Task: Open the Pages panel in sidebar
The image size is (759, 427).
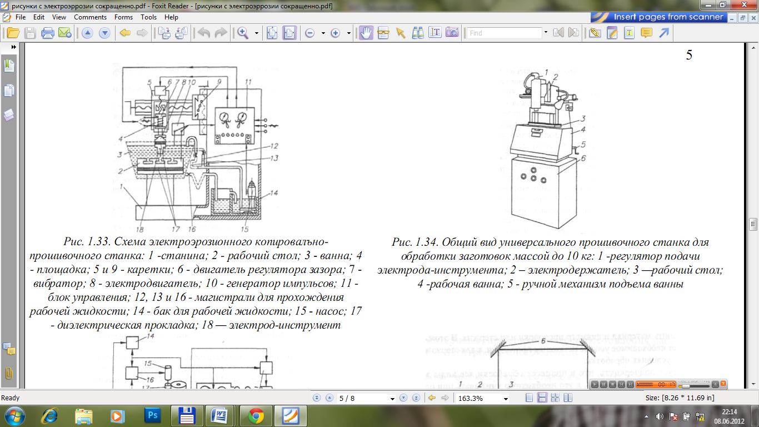Action: click(9, 91)
